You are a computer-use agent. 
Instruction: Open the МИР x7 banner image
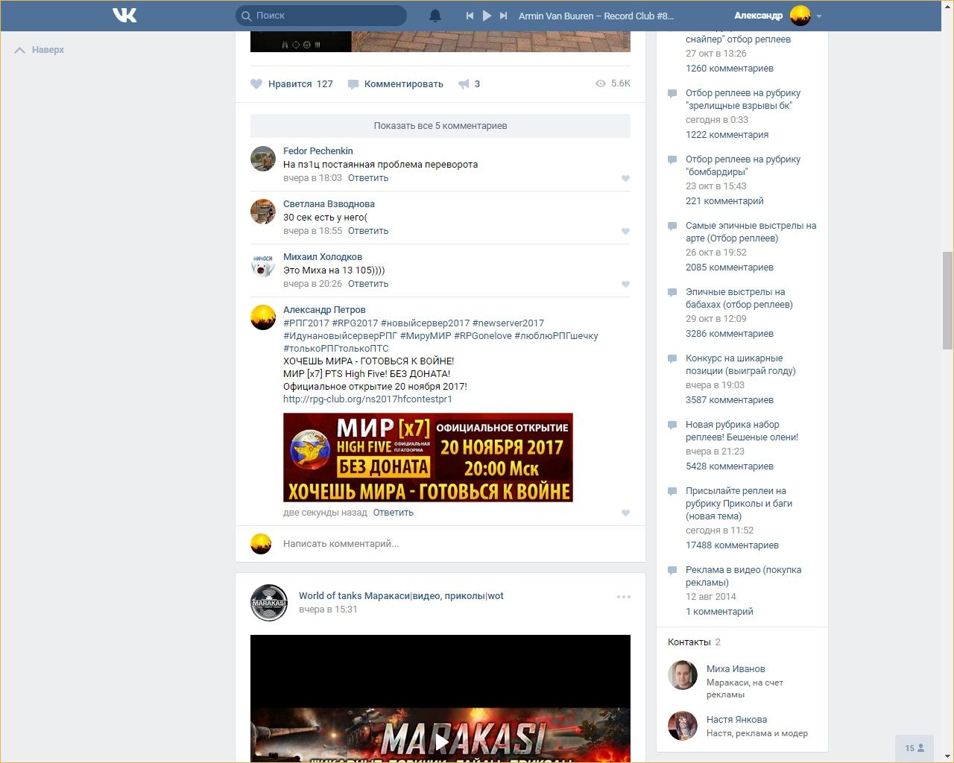point(428,458)
